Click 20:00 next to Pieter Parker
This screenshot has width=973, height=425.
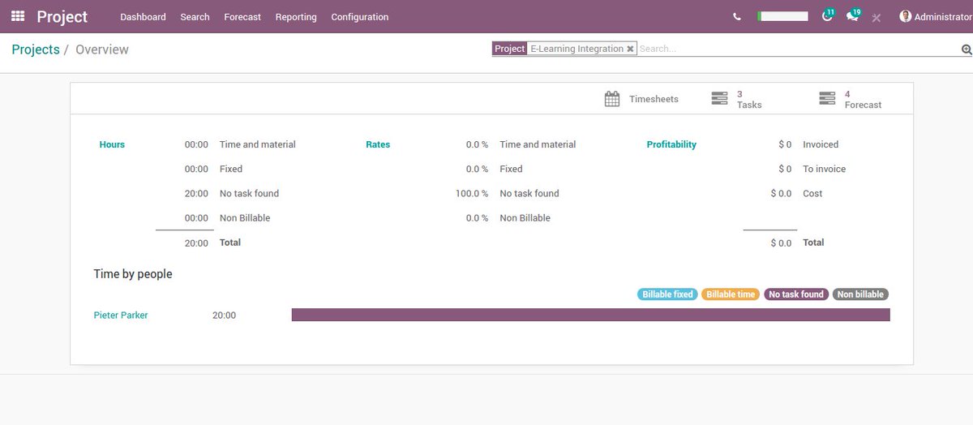(x=224, y=315)
